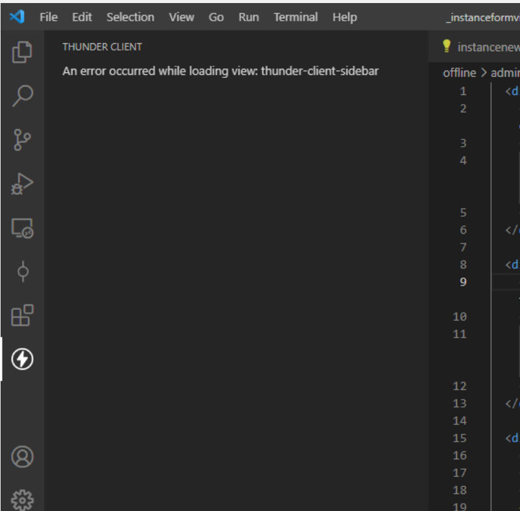
Task: Open the Terminal menu
Action: pos(295,17)
